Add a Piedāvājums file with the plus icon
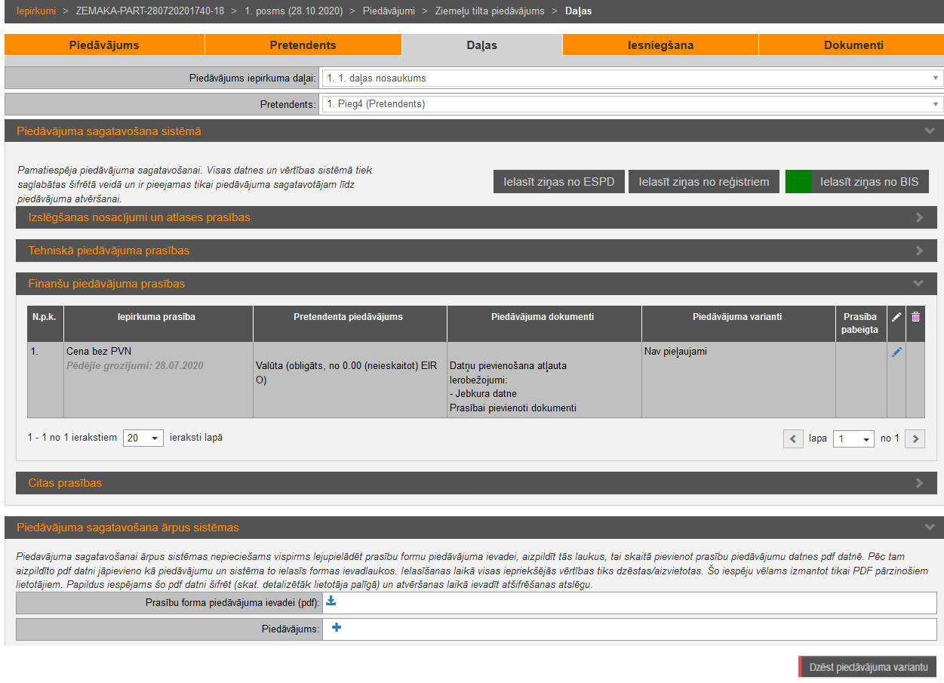The image size is (944, 683). (337, 628)
